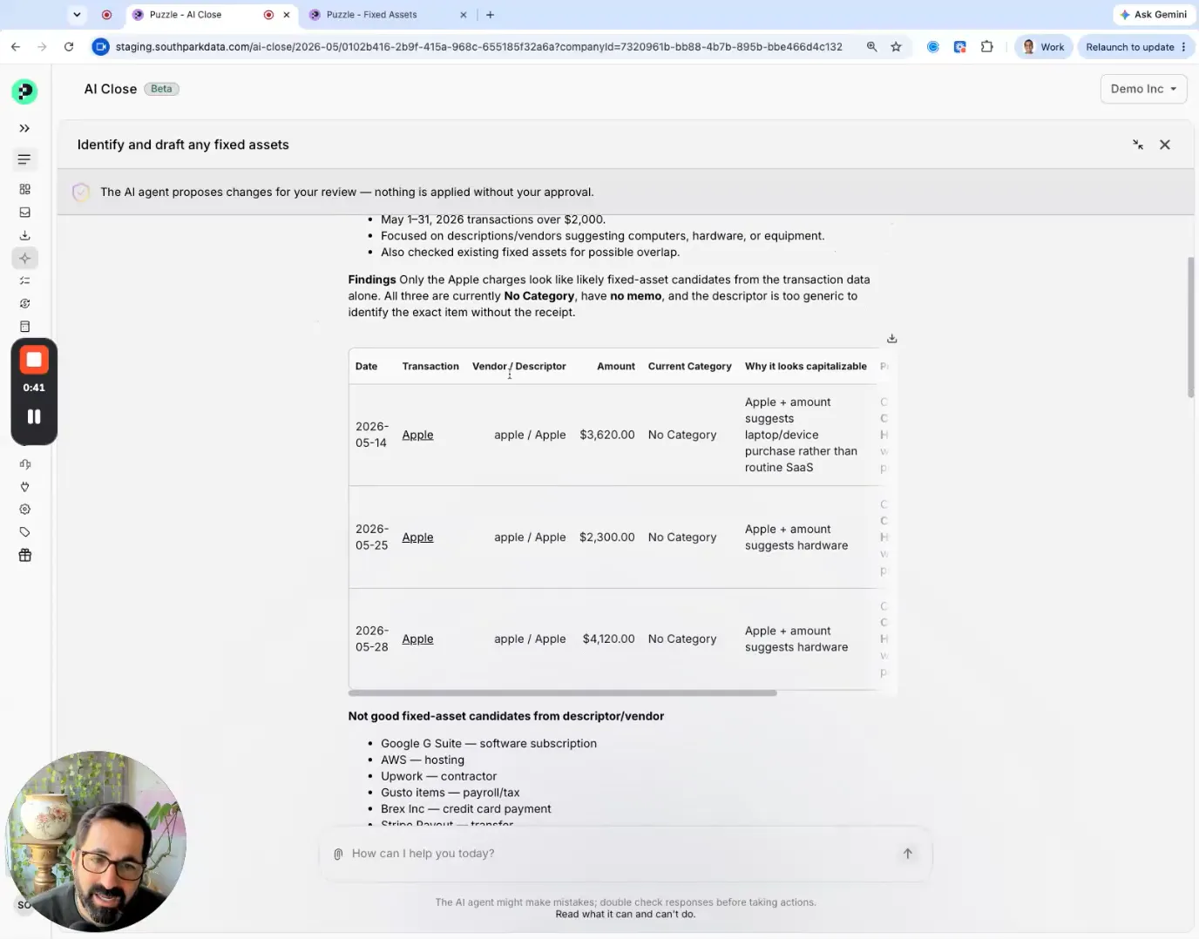Select the AI sparkle icon in the sidebar
This screenshot has height=939, width=1199.
24,258
